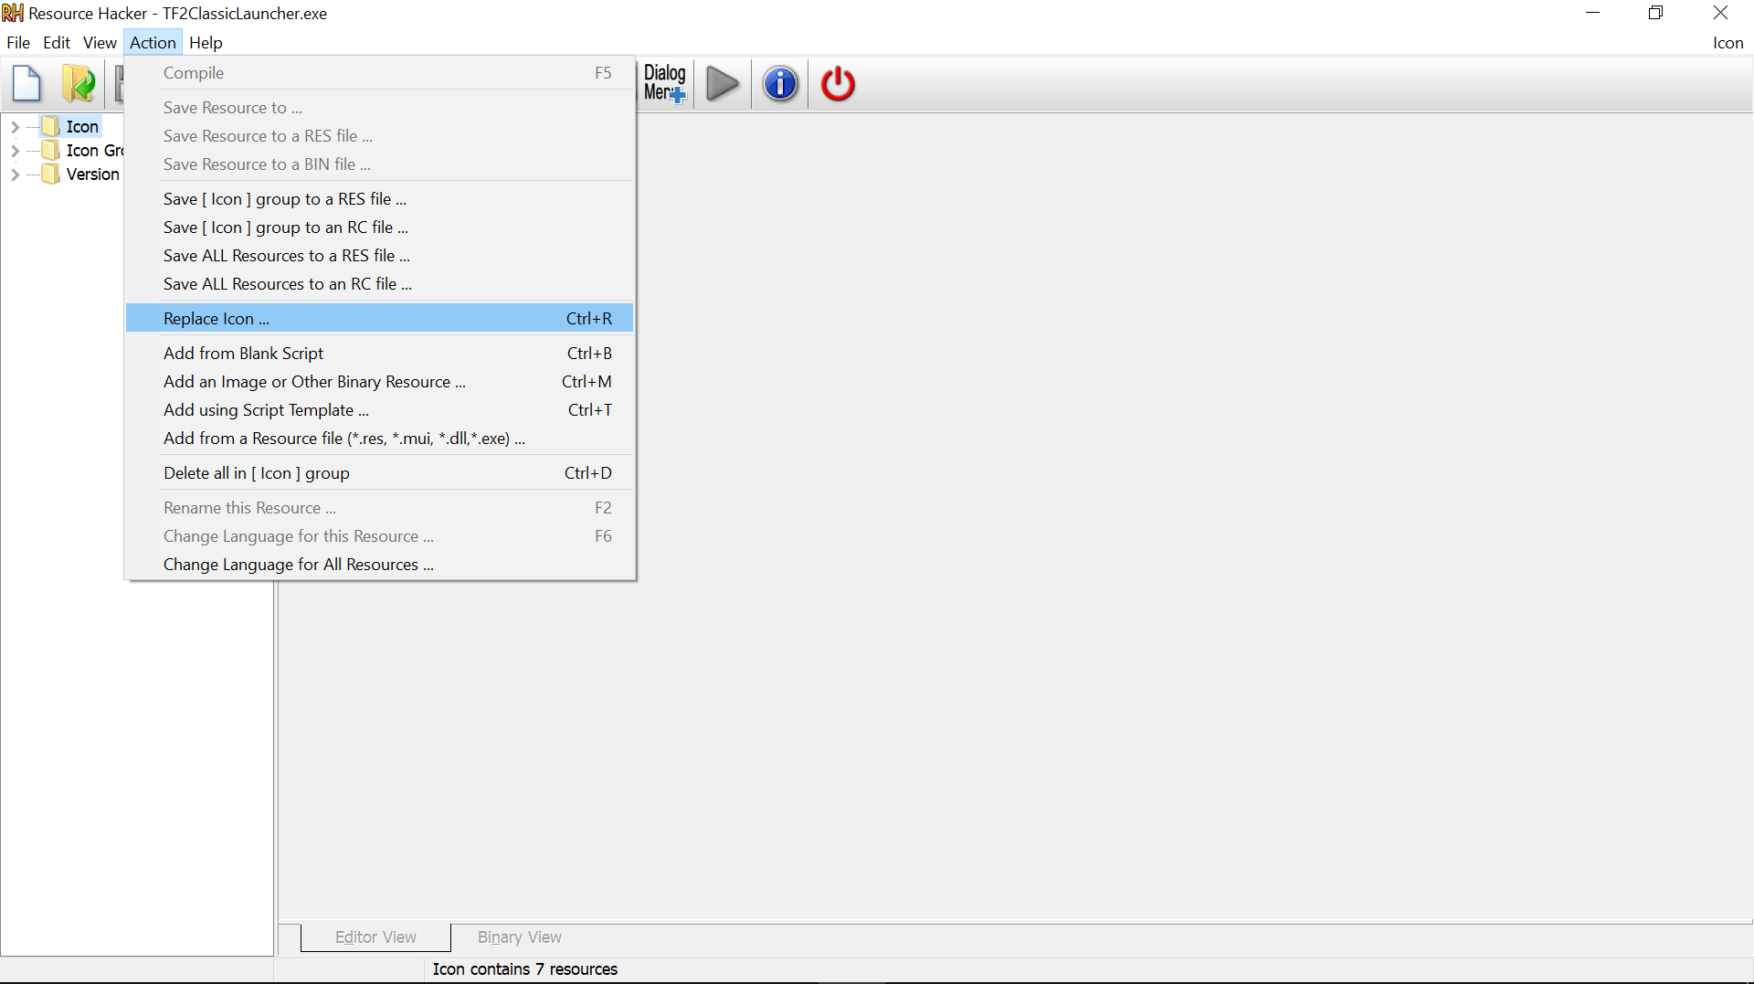Select the Icon tree item label
The height and width of the screenshot is (984, 1754).
82,127
